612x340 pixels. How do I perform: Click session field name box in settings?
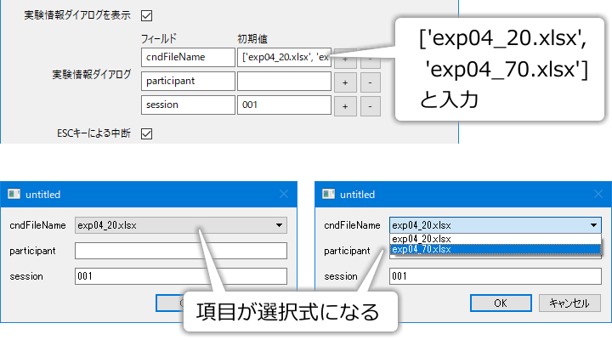[x=188, y=105]
